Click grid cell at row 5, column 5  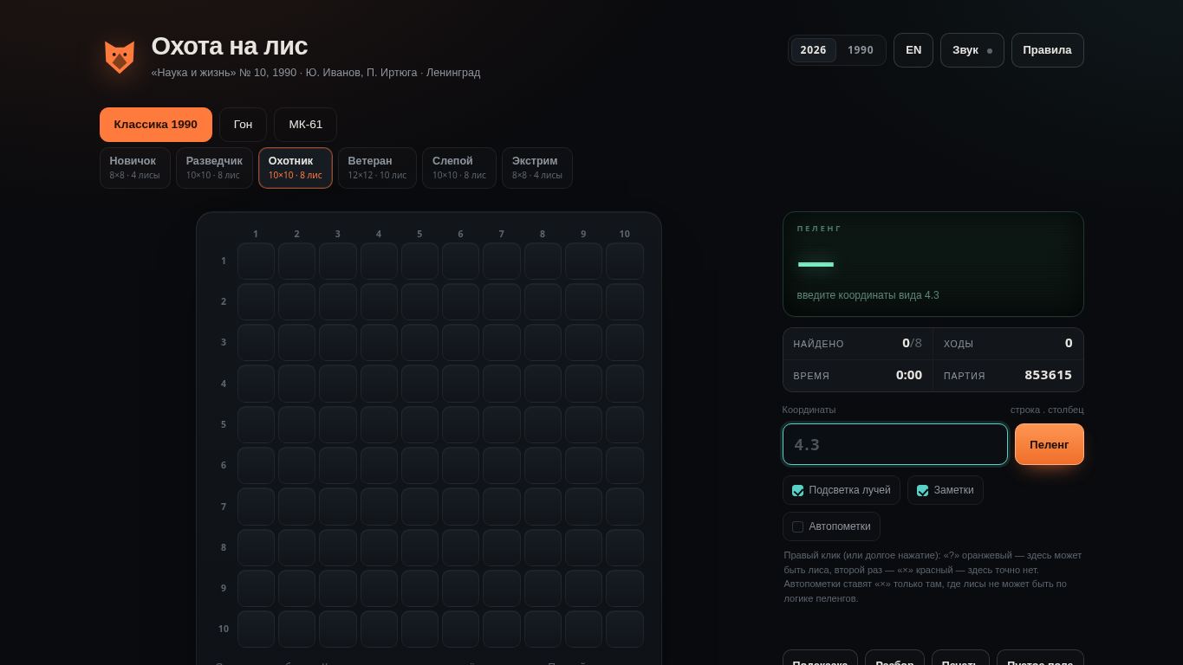[x=419, y=424]
